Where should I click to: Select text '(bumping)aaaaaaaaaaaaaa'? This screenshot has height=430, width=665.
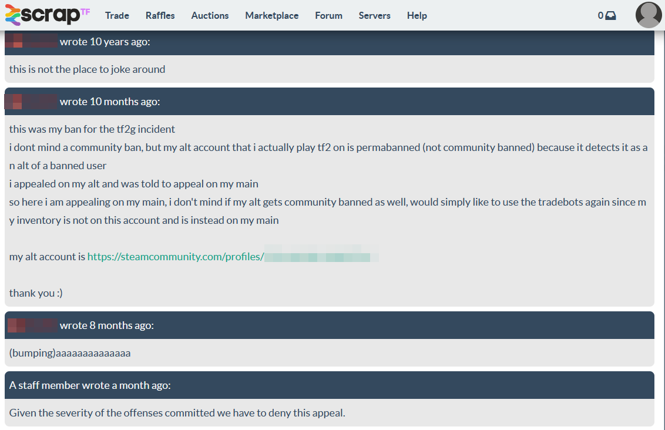pos(70,353)
